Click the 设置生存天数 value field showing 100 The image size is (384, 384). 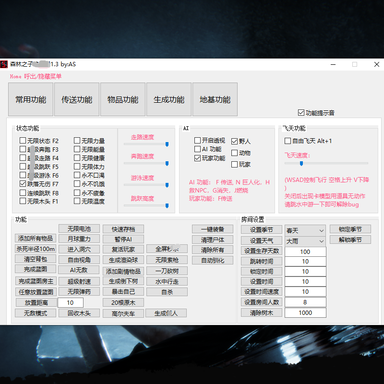[305, 251]
